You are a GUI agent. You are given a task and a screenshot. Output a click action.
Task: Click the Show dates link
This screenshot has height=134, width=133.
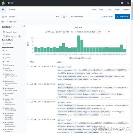107,17
